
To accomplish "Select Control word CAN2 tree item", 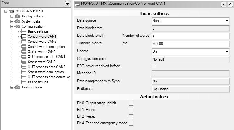I will point(42,42).
